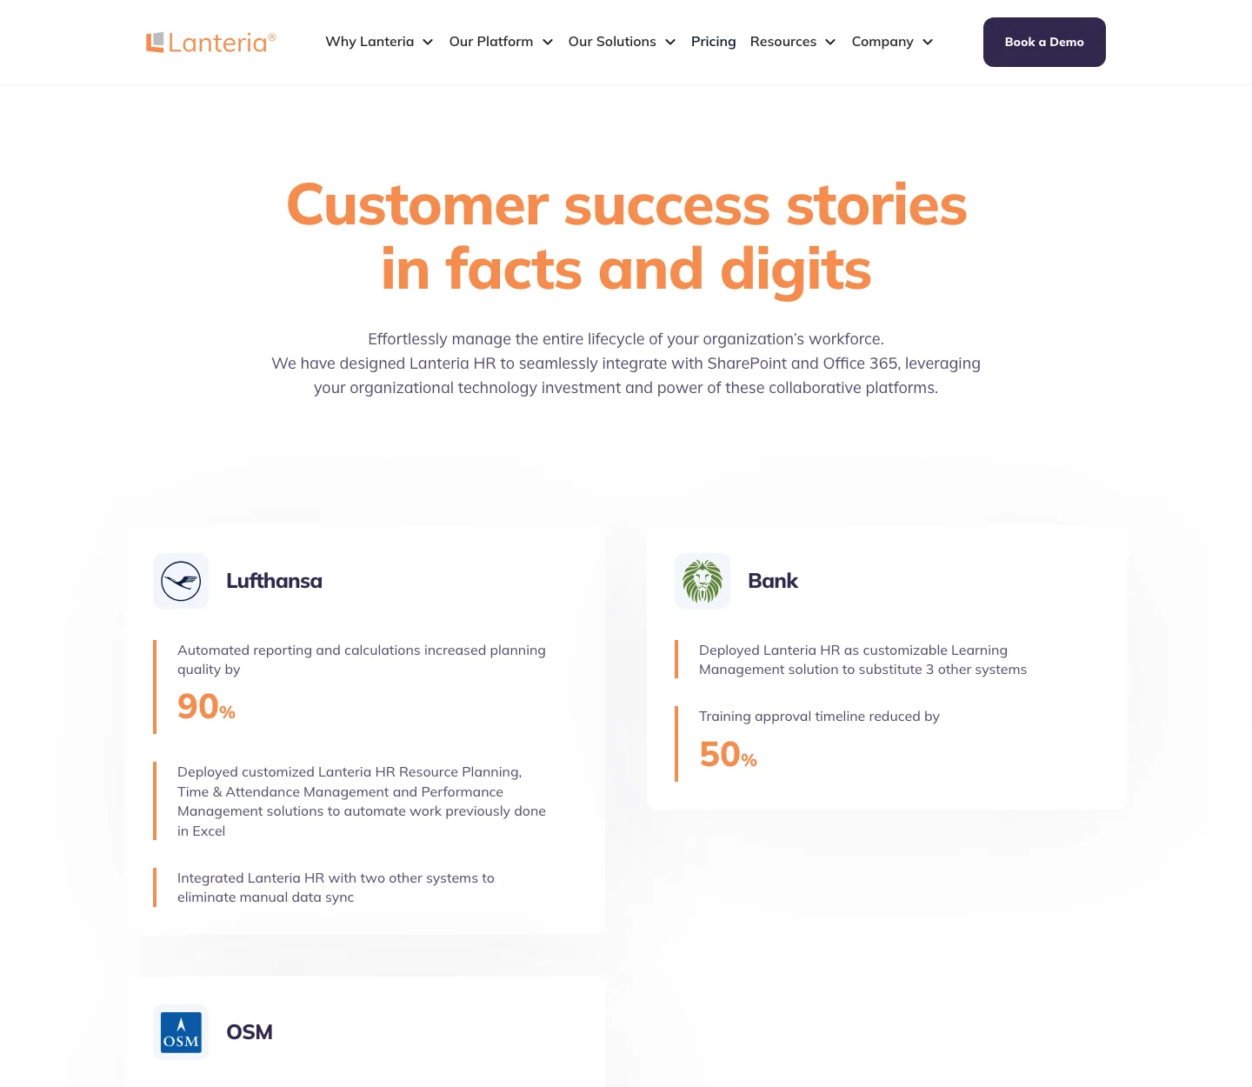Open the Bank story heading
1252x1087 pixels.
click(773, 581)
